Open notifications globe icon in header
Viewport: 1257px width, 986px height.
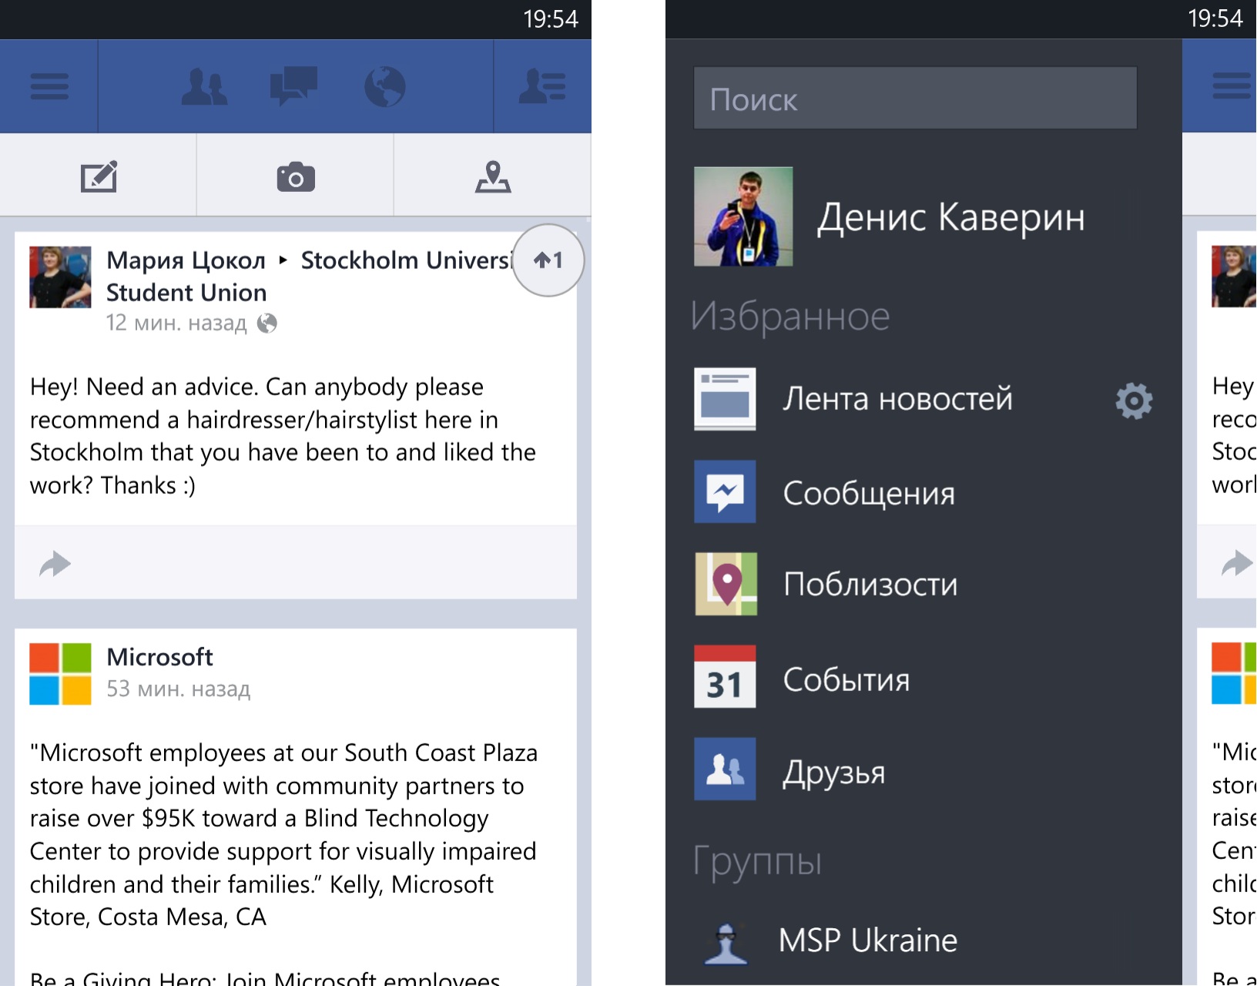click(x=385, y=86)
